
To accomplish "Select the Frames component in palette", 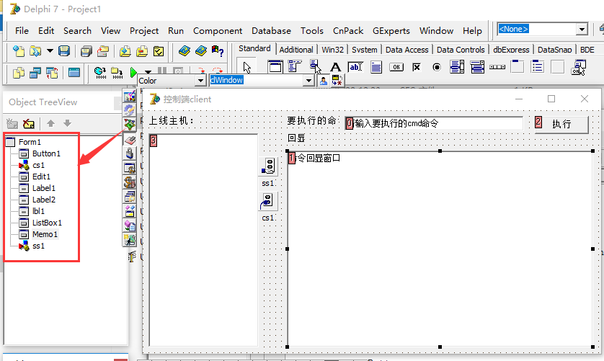I will pyautogui.click(x=275, y=67).
